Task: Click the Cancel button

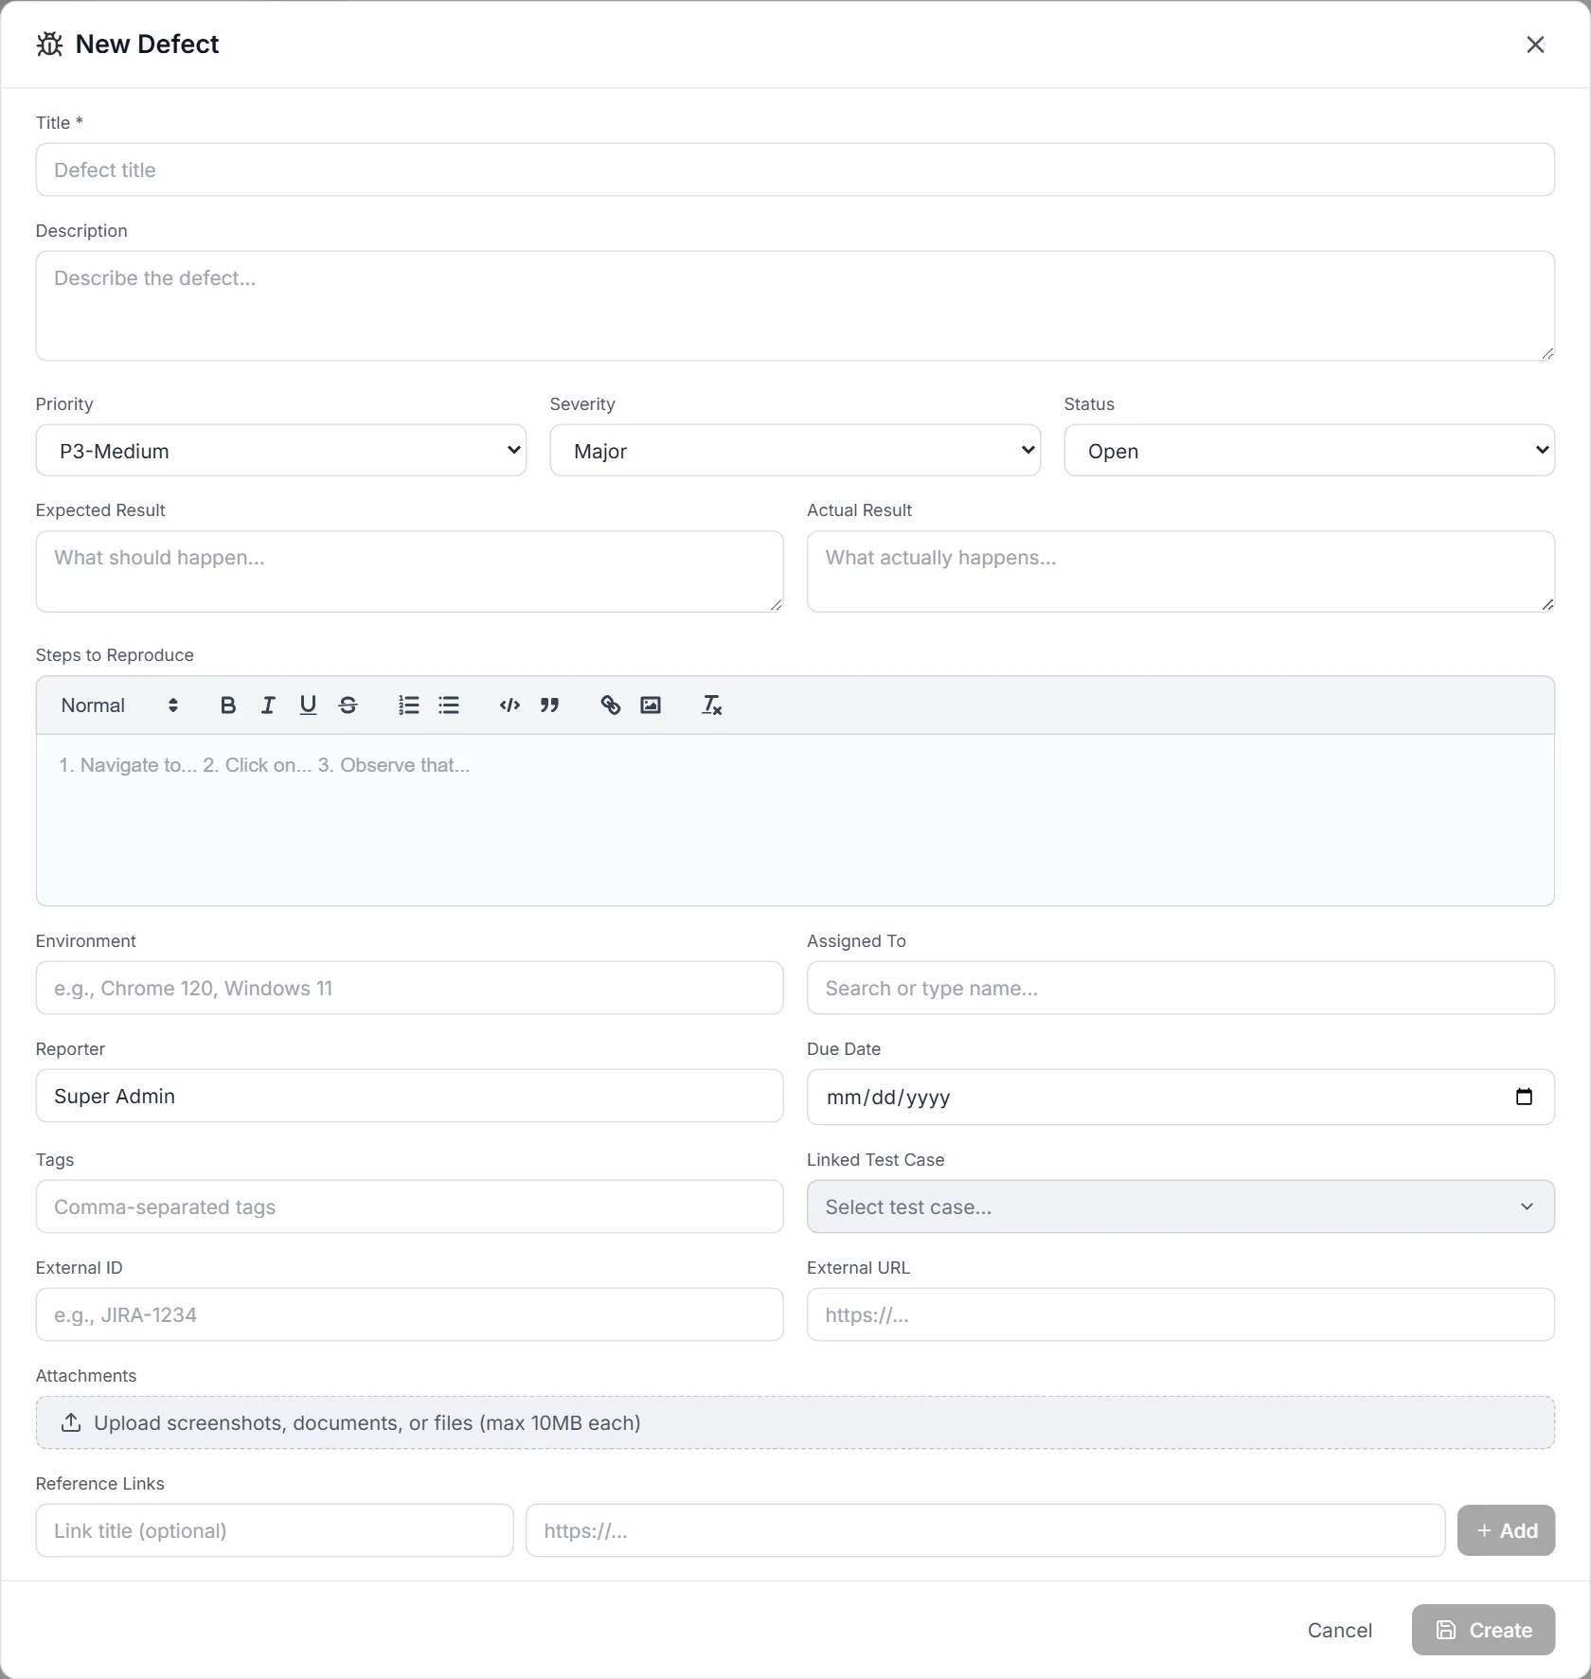Action: click(1339, 1630)
